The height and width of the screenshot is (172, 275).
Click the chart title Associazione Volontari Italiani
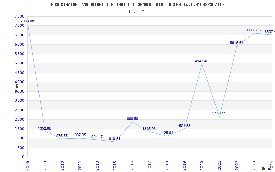pyautogui.click(x=137, y=4)
